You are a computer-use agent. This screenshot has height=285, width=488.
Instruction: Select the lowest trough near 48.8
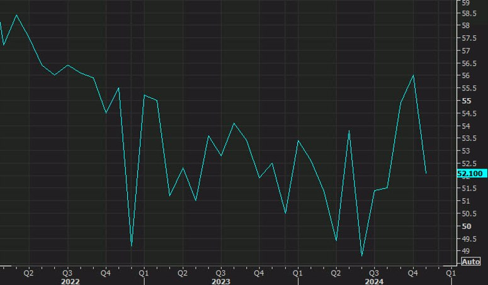click(x=362, y=256)
